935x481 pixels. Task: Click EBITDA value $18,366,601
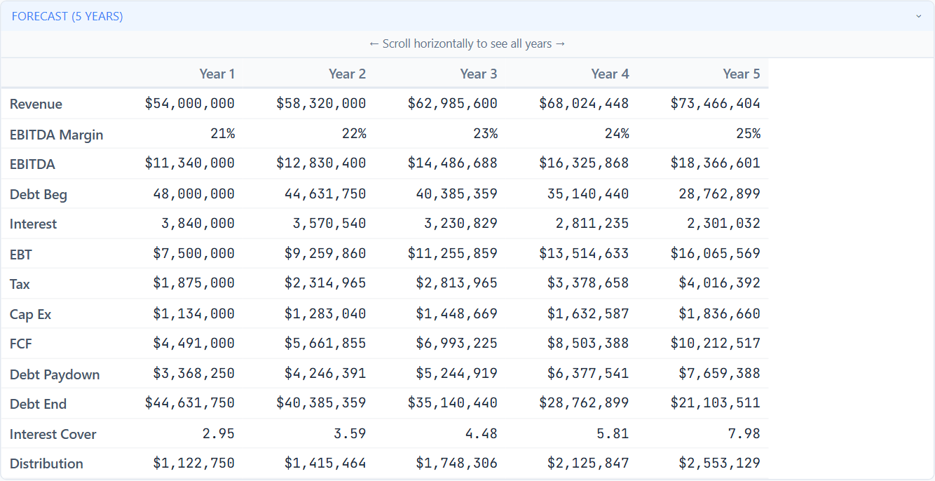(716, 163)
